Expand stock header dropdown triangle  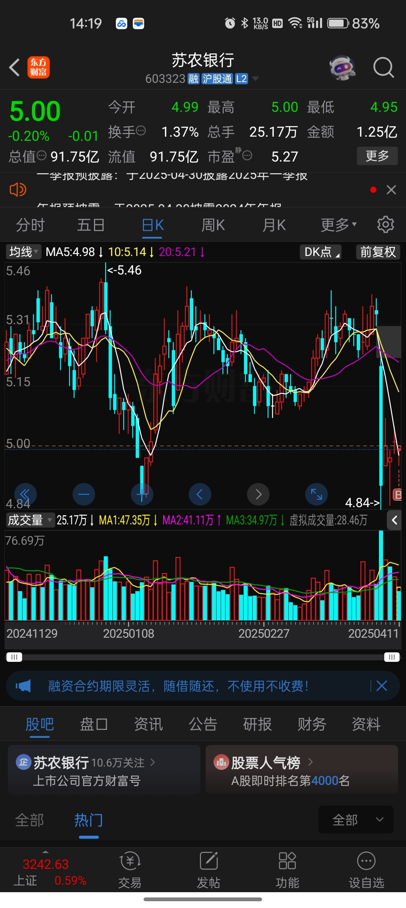(x=255, y=79)
